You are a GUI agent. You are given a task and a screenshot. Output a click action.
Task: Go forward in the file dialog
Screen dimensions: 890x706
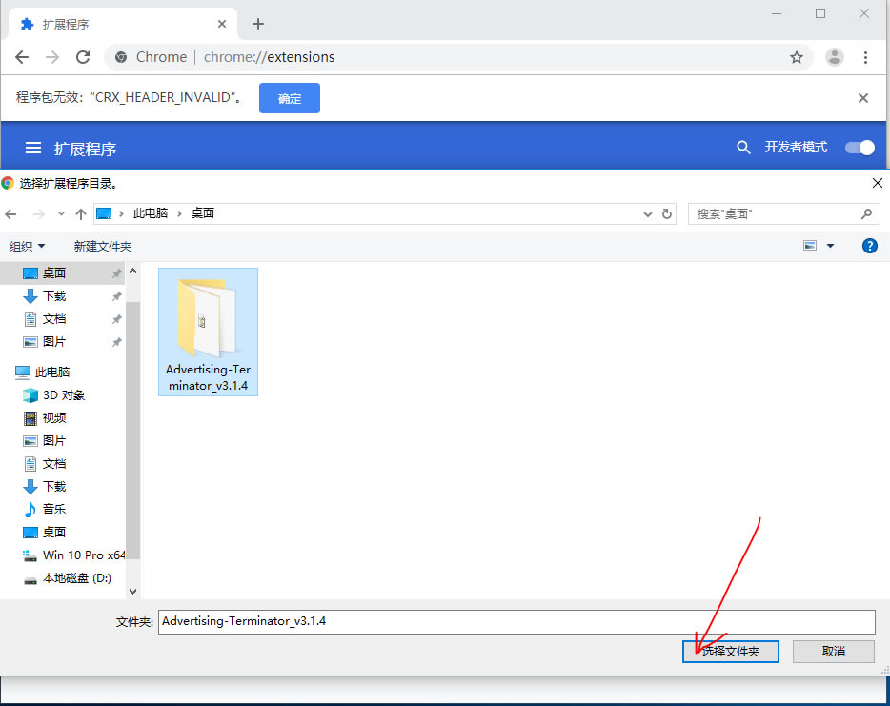pos(39,214)
